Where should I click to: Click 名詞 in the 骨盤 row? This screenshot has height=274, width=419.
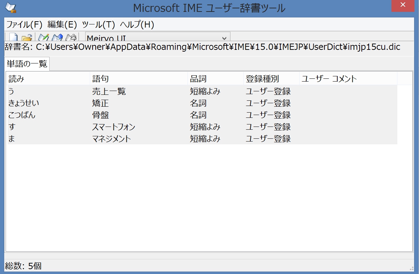198,115
